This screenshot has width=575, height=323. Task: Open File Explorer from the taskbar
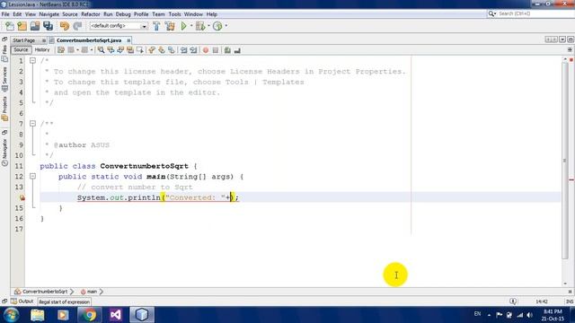coord(38,315)
